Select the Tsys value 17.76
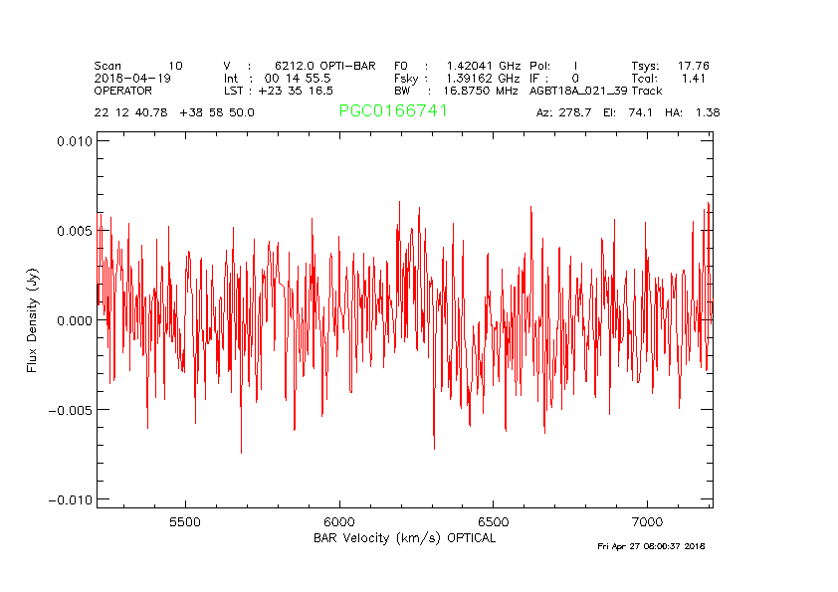 (x=693, y=65)
